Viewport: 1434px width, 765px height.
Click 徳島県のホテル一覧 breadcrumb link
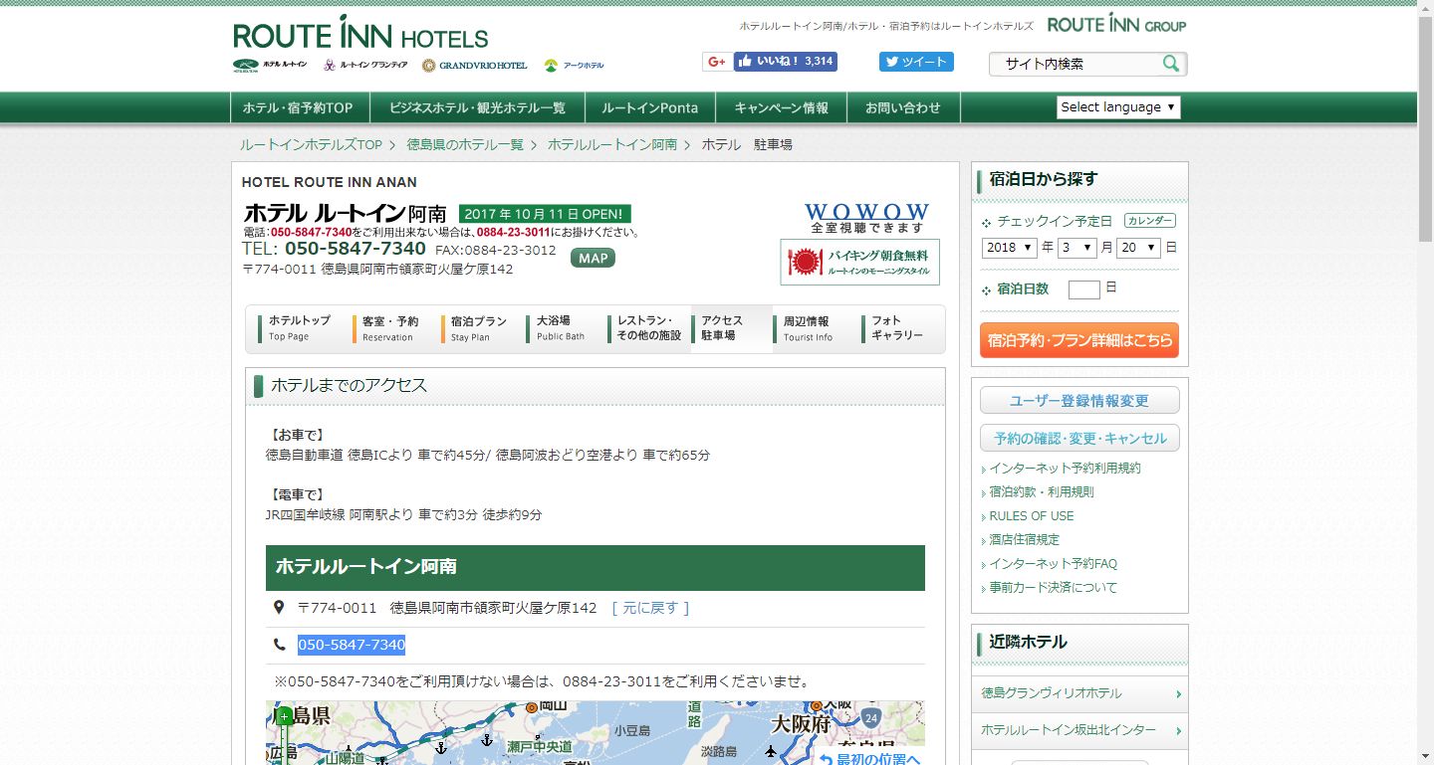[x=465, y=144]
